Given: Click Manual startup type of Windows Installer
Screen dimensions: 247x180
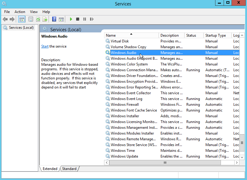Looking at the screenshot, I should [211, 116].
